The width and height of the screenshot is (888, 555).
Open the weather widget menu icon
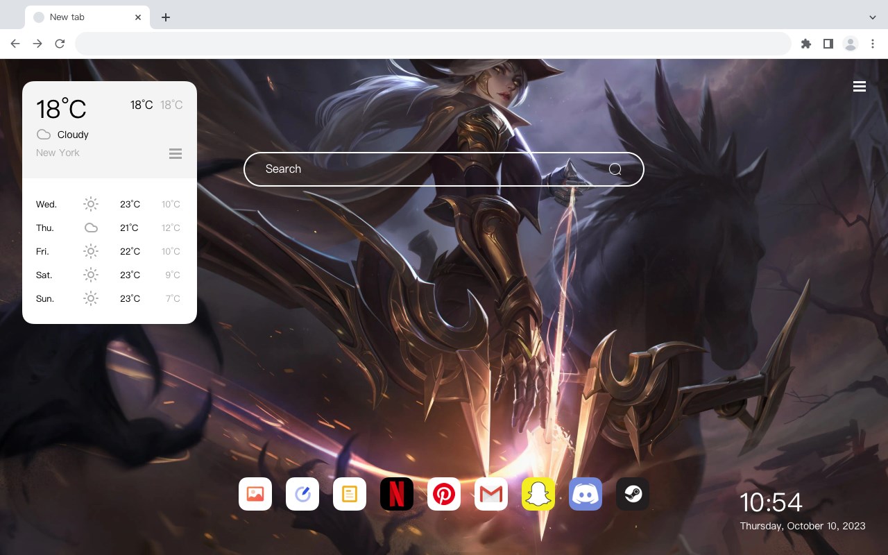point(176,153)
